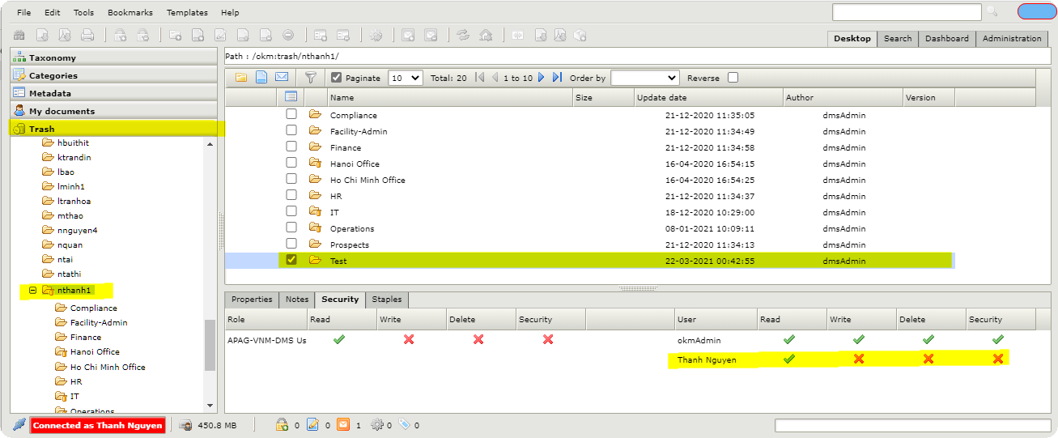
Task: Go to next page using blue arrow
Action: click(x=542, y=78)
